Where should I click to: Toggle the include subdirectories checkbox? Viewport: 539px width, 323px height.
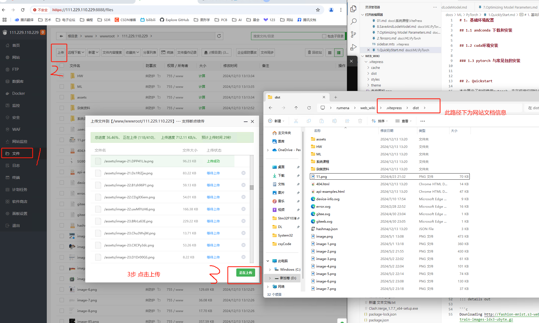coord(324,36)
